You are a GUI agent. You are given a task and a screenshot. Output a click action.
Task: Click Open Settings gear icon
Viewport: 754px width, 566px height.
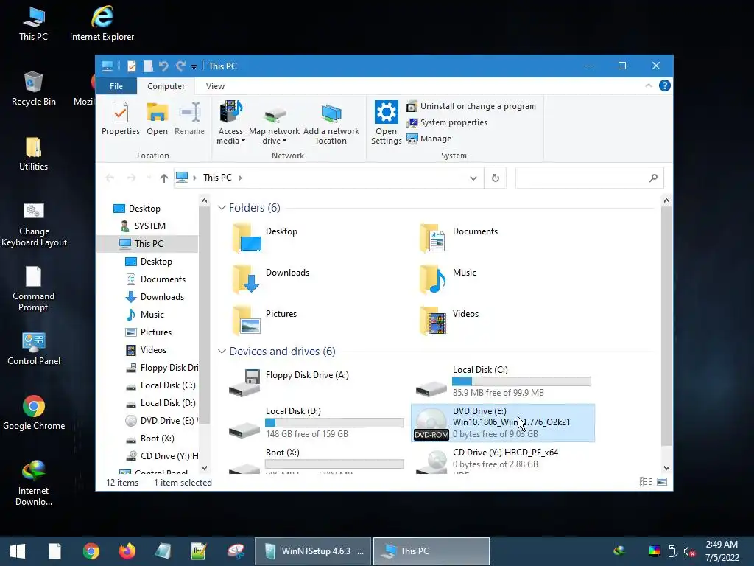[386, 112]
